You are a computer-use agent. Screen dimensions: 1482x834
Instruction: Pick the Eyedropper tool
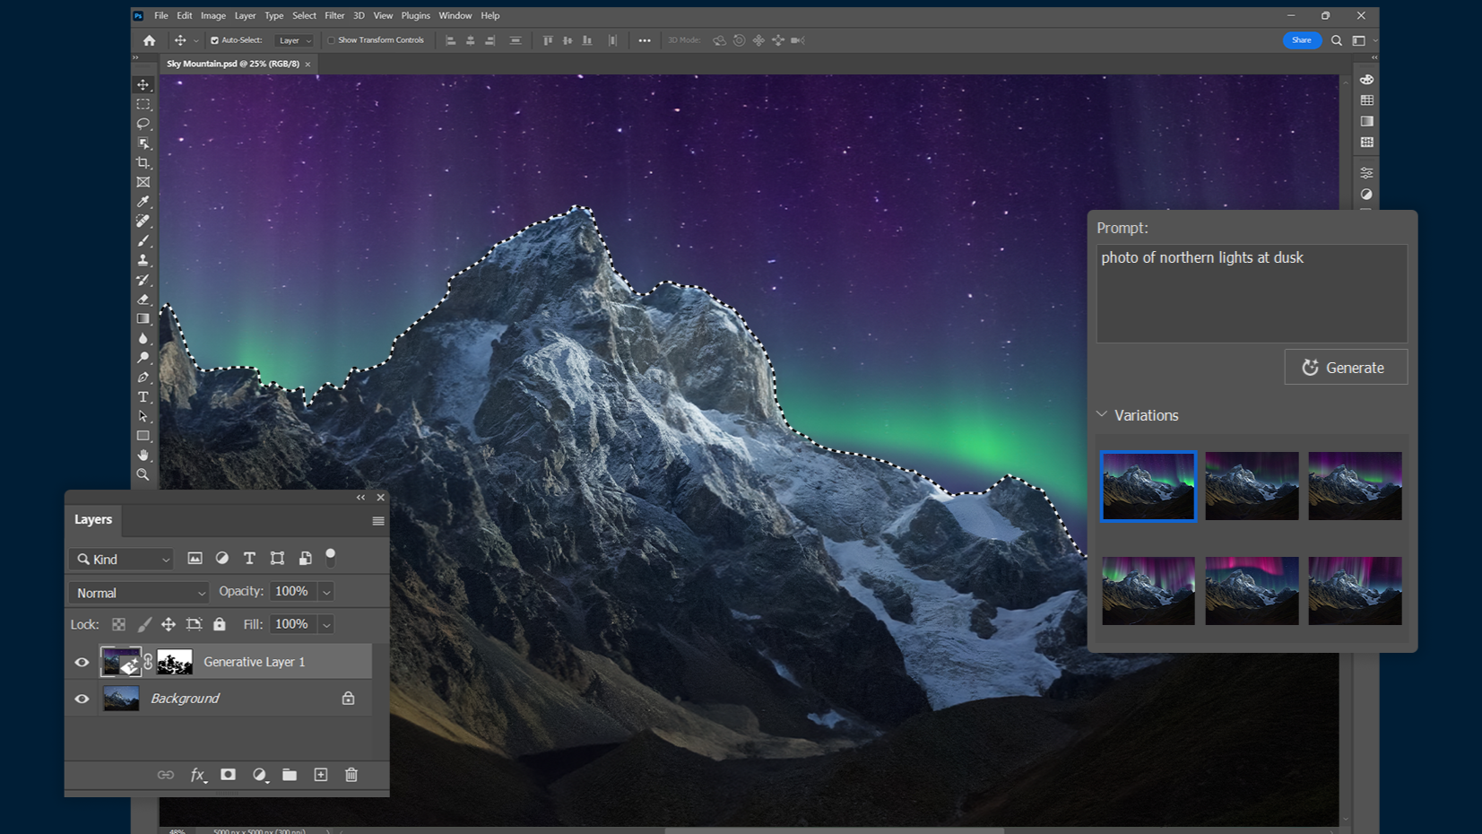pyautogui.click(x=143, y=202)
